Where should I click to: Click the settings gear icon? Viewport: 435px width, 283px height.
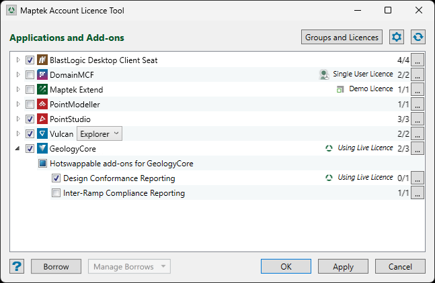click(x=397, y=38)
